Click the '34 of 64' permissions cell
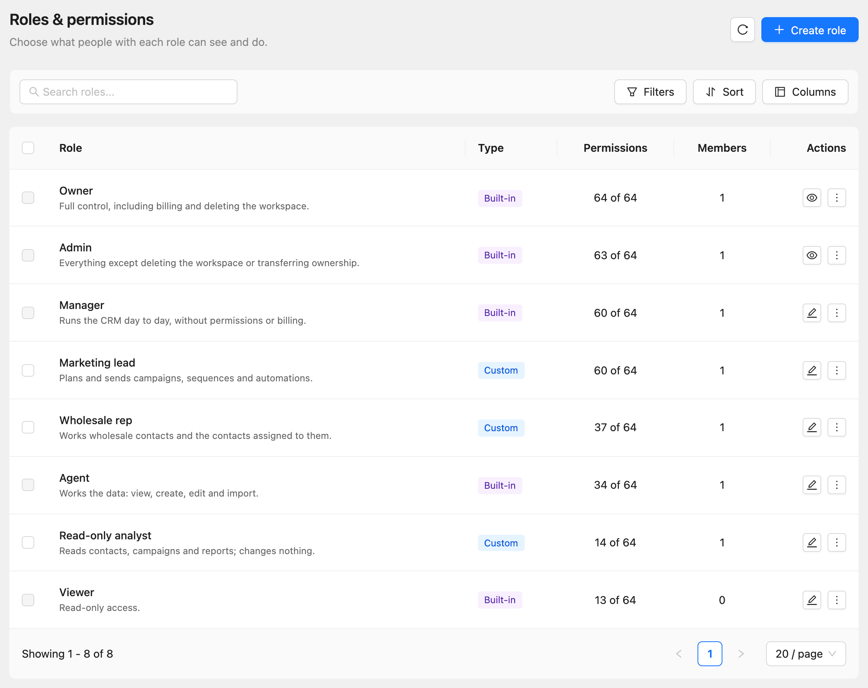Image resolution: width=868 pixels, height=688 pixels. coord(615,485)
